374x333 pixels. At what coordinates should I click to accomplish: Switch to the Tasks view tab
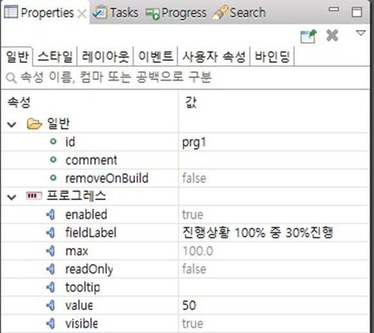[116, 12]
